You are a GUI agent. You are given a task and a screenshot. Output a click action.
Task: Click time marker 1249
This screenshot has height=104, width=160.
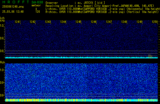click(x=139, y=22)
